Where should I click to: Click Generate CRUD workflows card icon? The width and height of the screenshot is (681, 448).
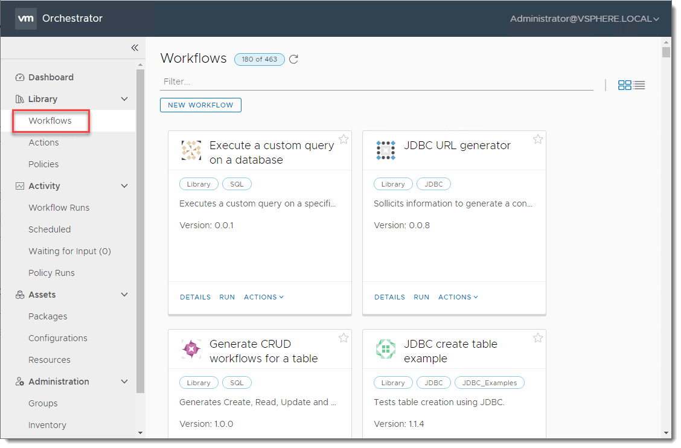(x=191, y=349)
